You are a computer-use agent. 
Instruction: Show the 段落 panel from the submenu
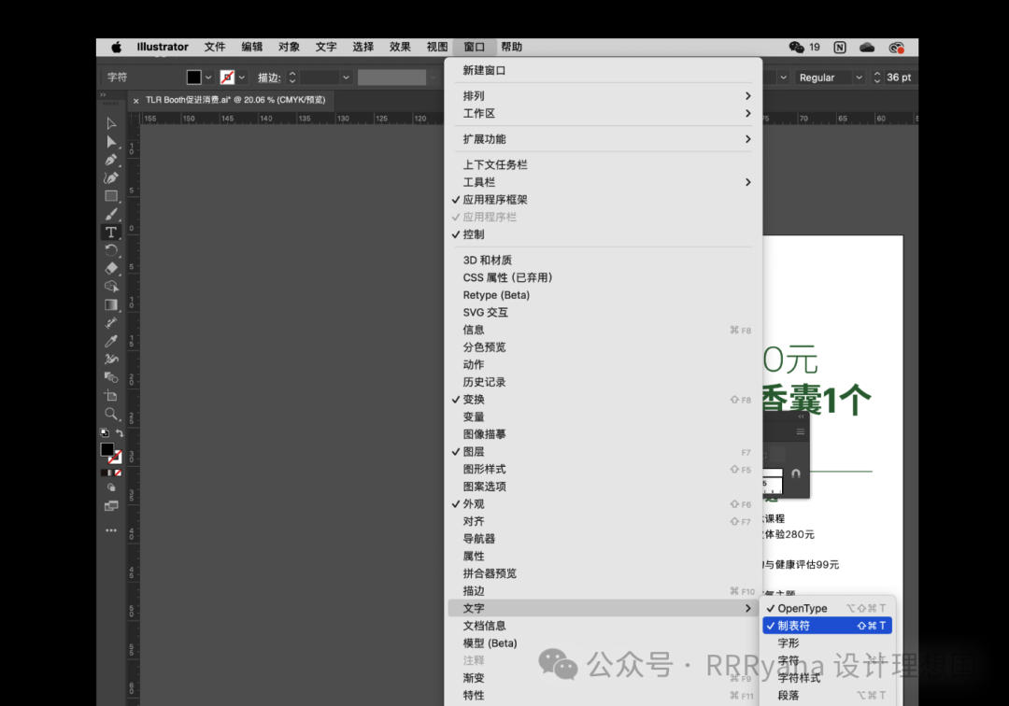pyautogui.click(x=827, y=695)
